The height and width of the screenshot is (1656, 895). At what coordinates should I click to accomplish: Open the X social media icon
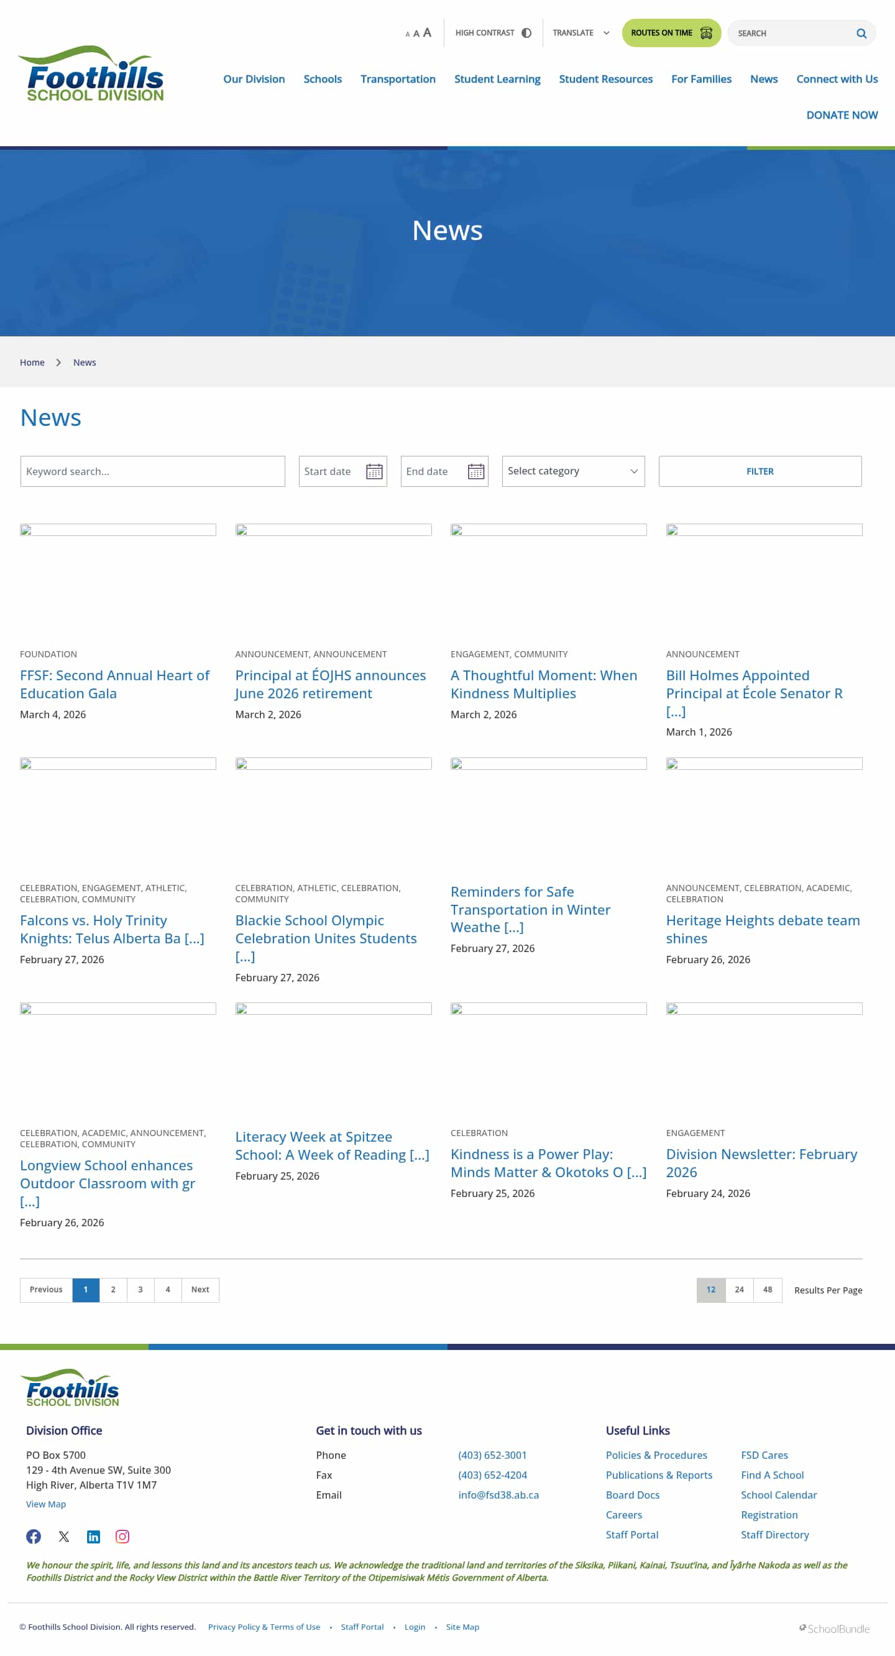[x=63, y=1537]
